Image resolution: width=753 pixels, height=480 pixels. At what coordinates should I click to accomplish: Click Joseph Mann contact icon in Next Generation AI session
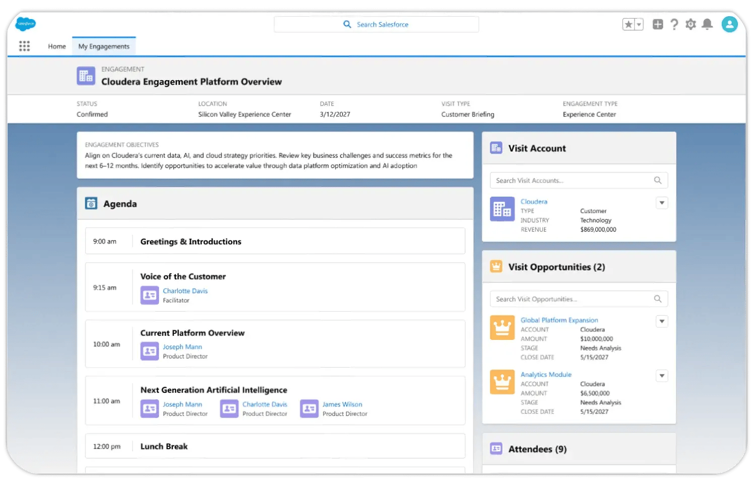[x=150, y=409]
